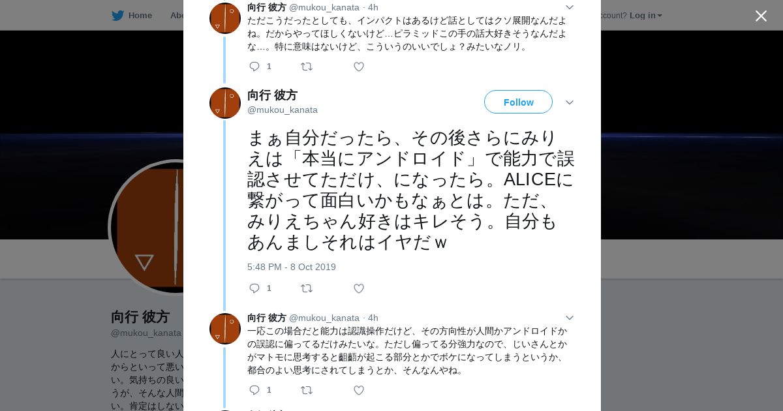Retweet the main tweet from 5:48 PM
The width and height of the screenshot is (783, 411).
(306, 288)
